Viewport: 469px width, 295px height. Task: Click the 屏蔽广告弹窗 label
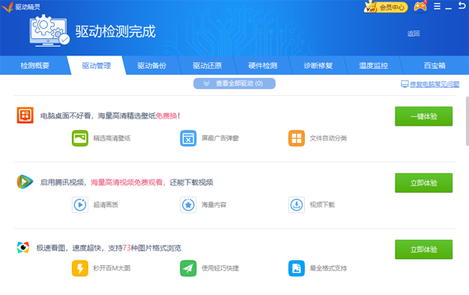click(x=220, y=138)
